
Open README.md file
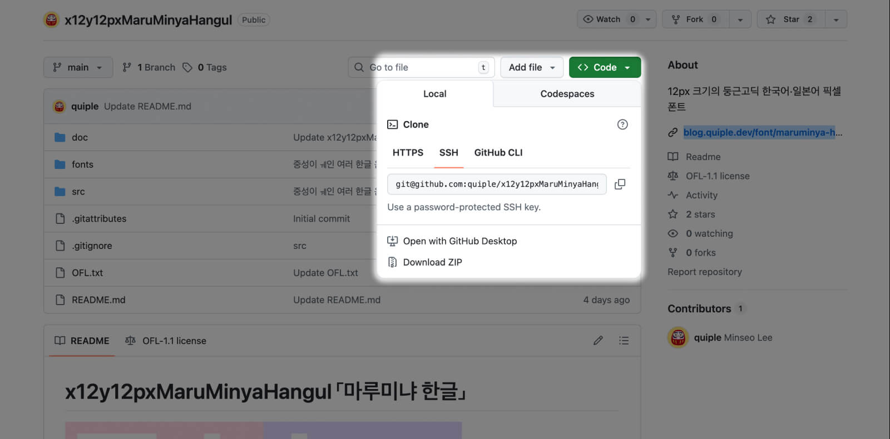pyautogui.click(x=98, y=300)
